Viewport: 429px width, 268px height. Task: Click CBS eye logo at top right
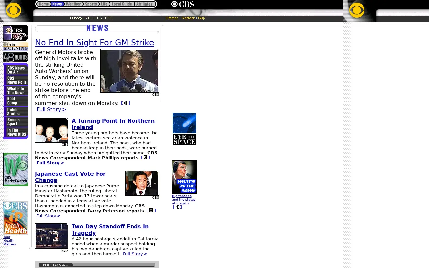[357, 10]
